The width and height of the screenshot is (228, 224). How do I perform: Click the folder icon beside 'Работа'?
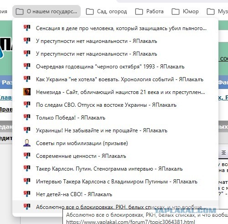[x=139, y=11]
